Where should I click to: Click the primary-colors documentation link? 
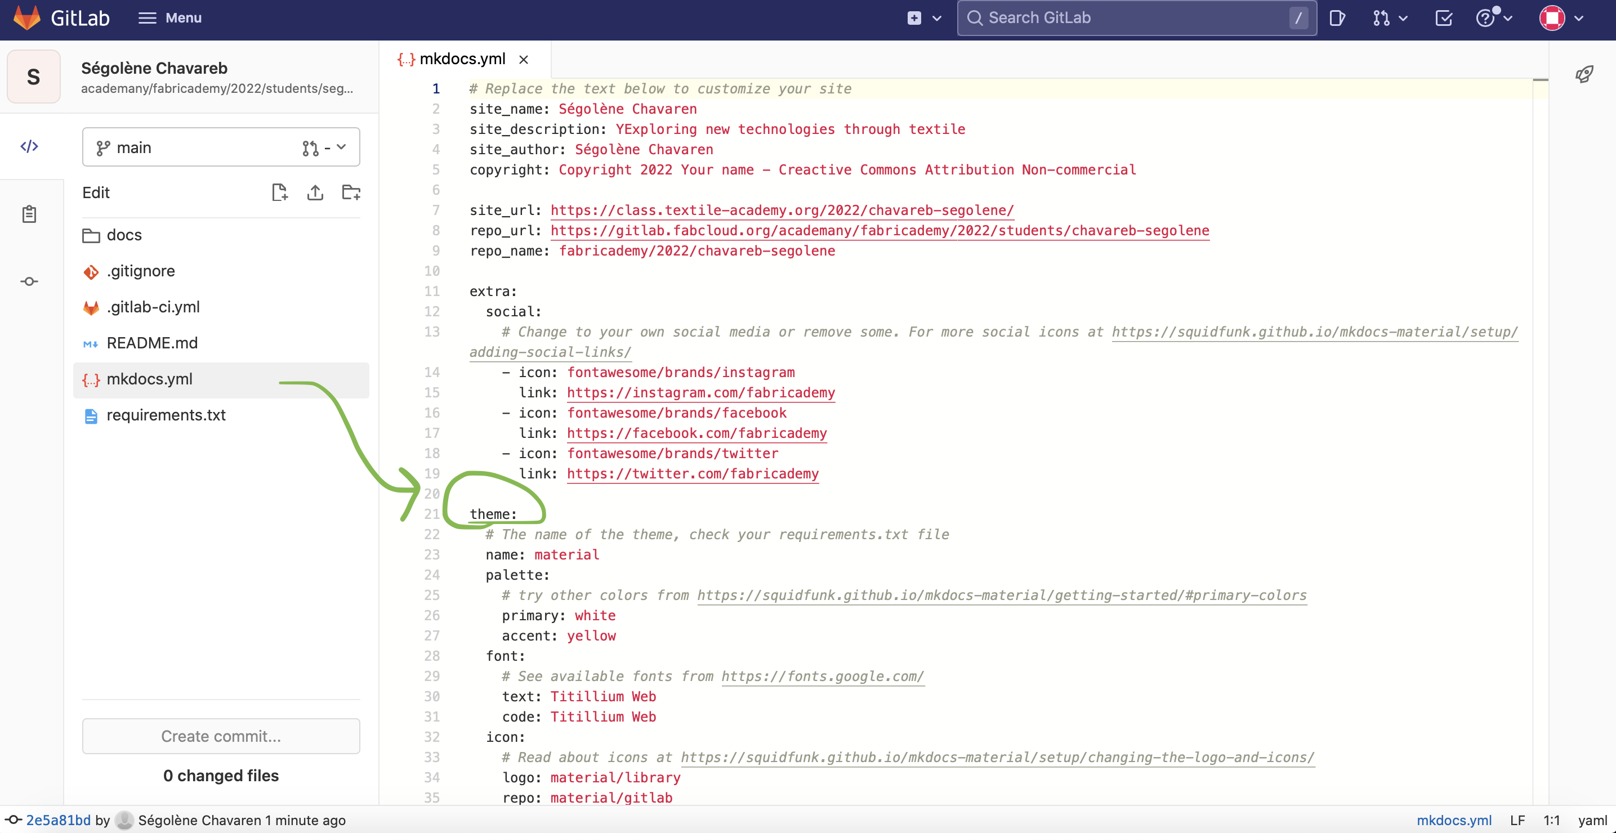click(1002, 595)
